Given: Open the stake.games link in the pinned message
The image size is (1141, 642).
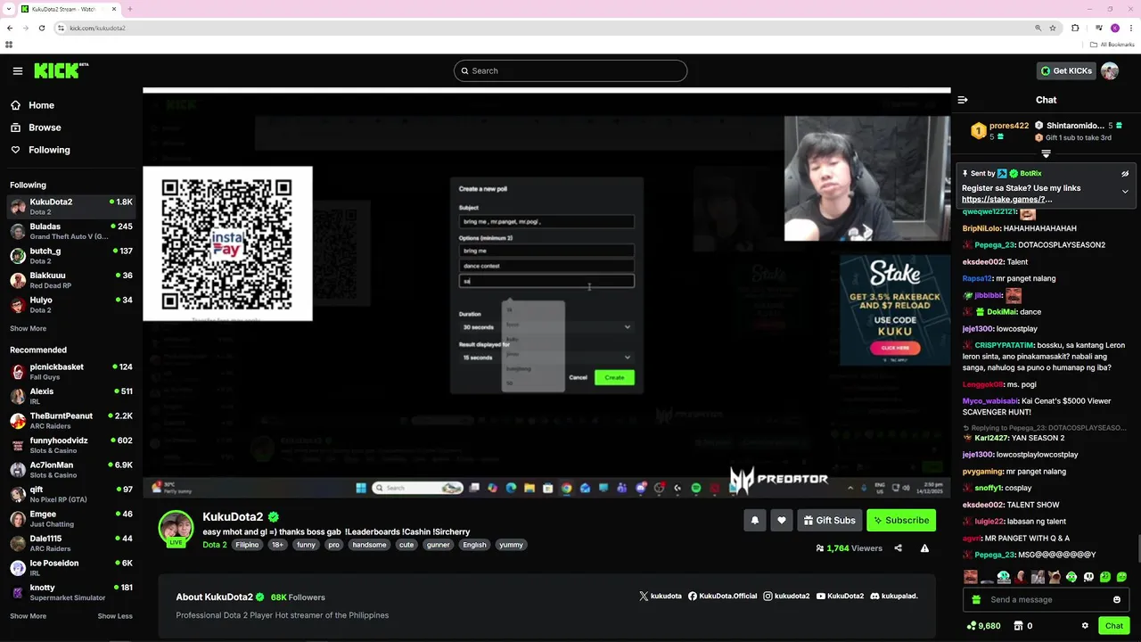Looking at the screenshot, I should click(1006, 200).
